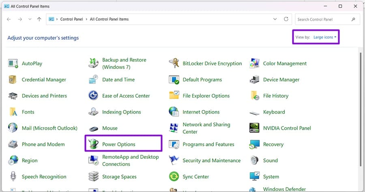Click the Date and Time icon
The width and height of the screenshot is (365, 192).
[x=93, y=79]
